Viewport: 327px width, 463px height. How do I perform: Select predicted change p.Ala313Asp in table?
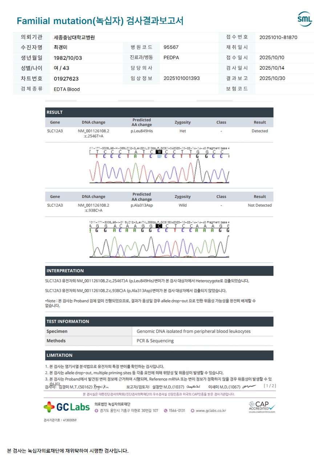(x=142, y=205)
